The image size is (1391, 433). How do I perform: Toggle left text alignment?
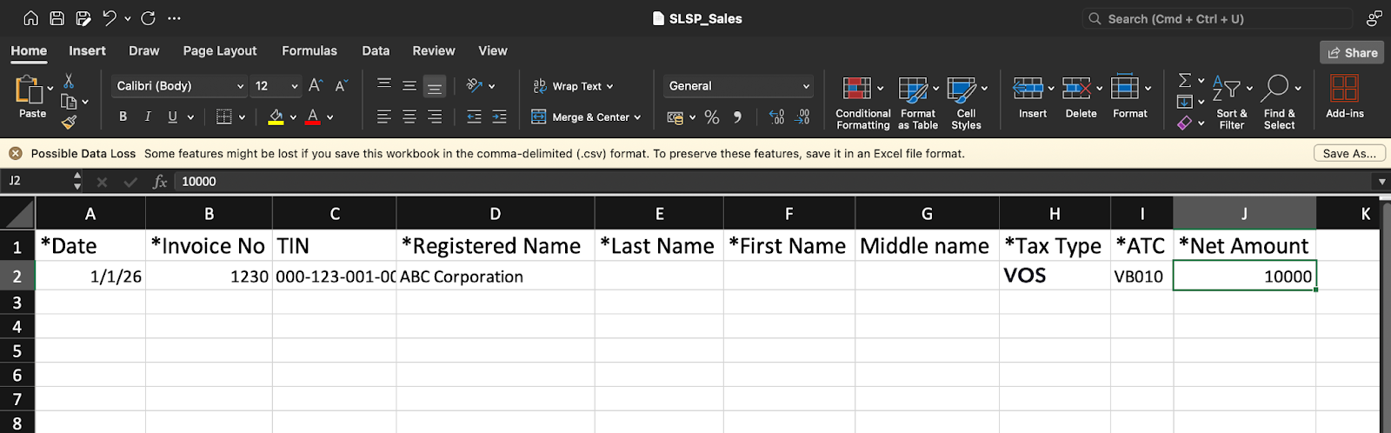384,117
